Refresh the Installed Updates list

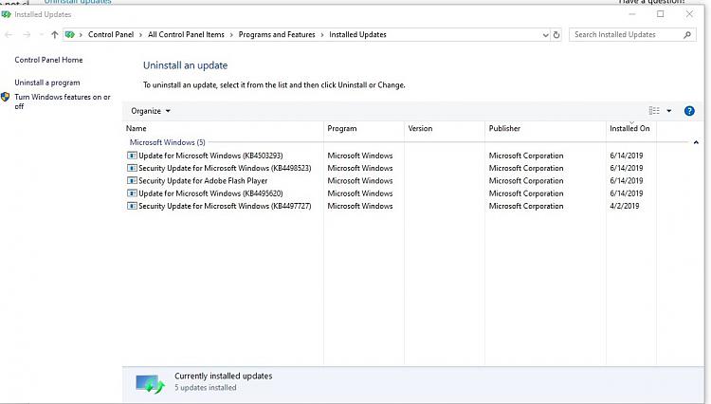tap(556, 34)
